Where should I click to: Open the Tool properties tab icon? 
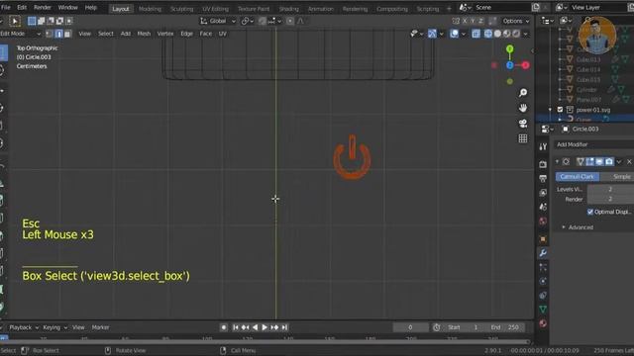click(543, 146)
